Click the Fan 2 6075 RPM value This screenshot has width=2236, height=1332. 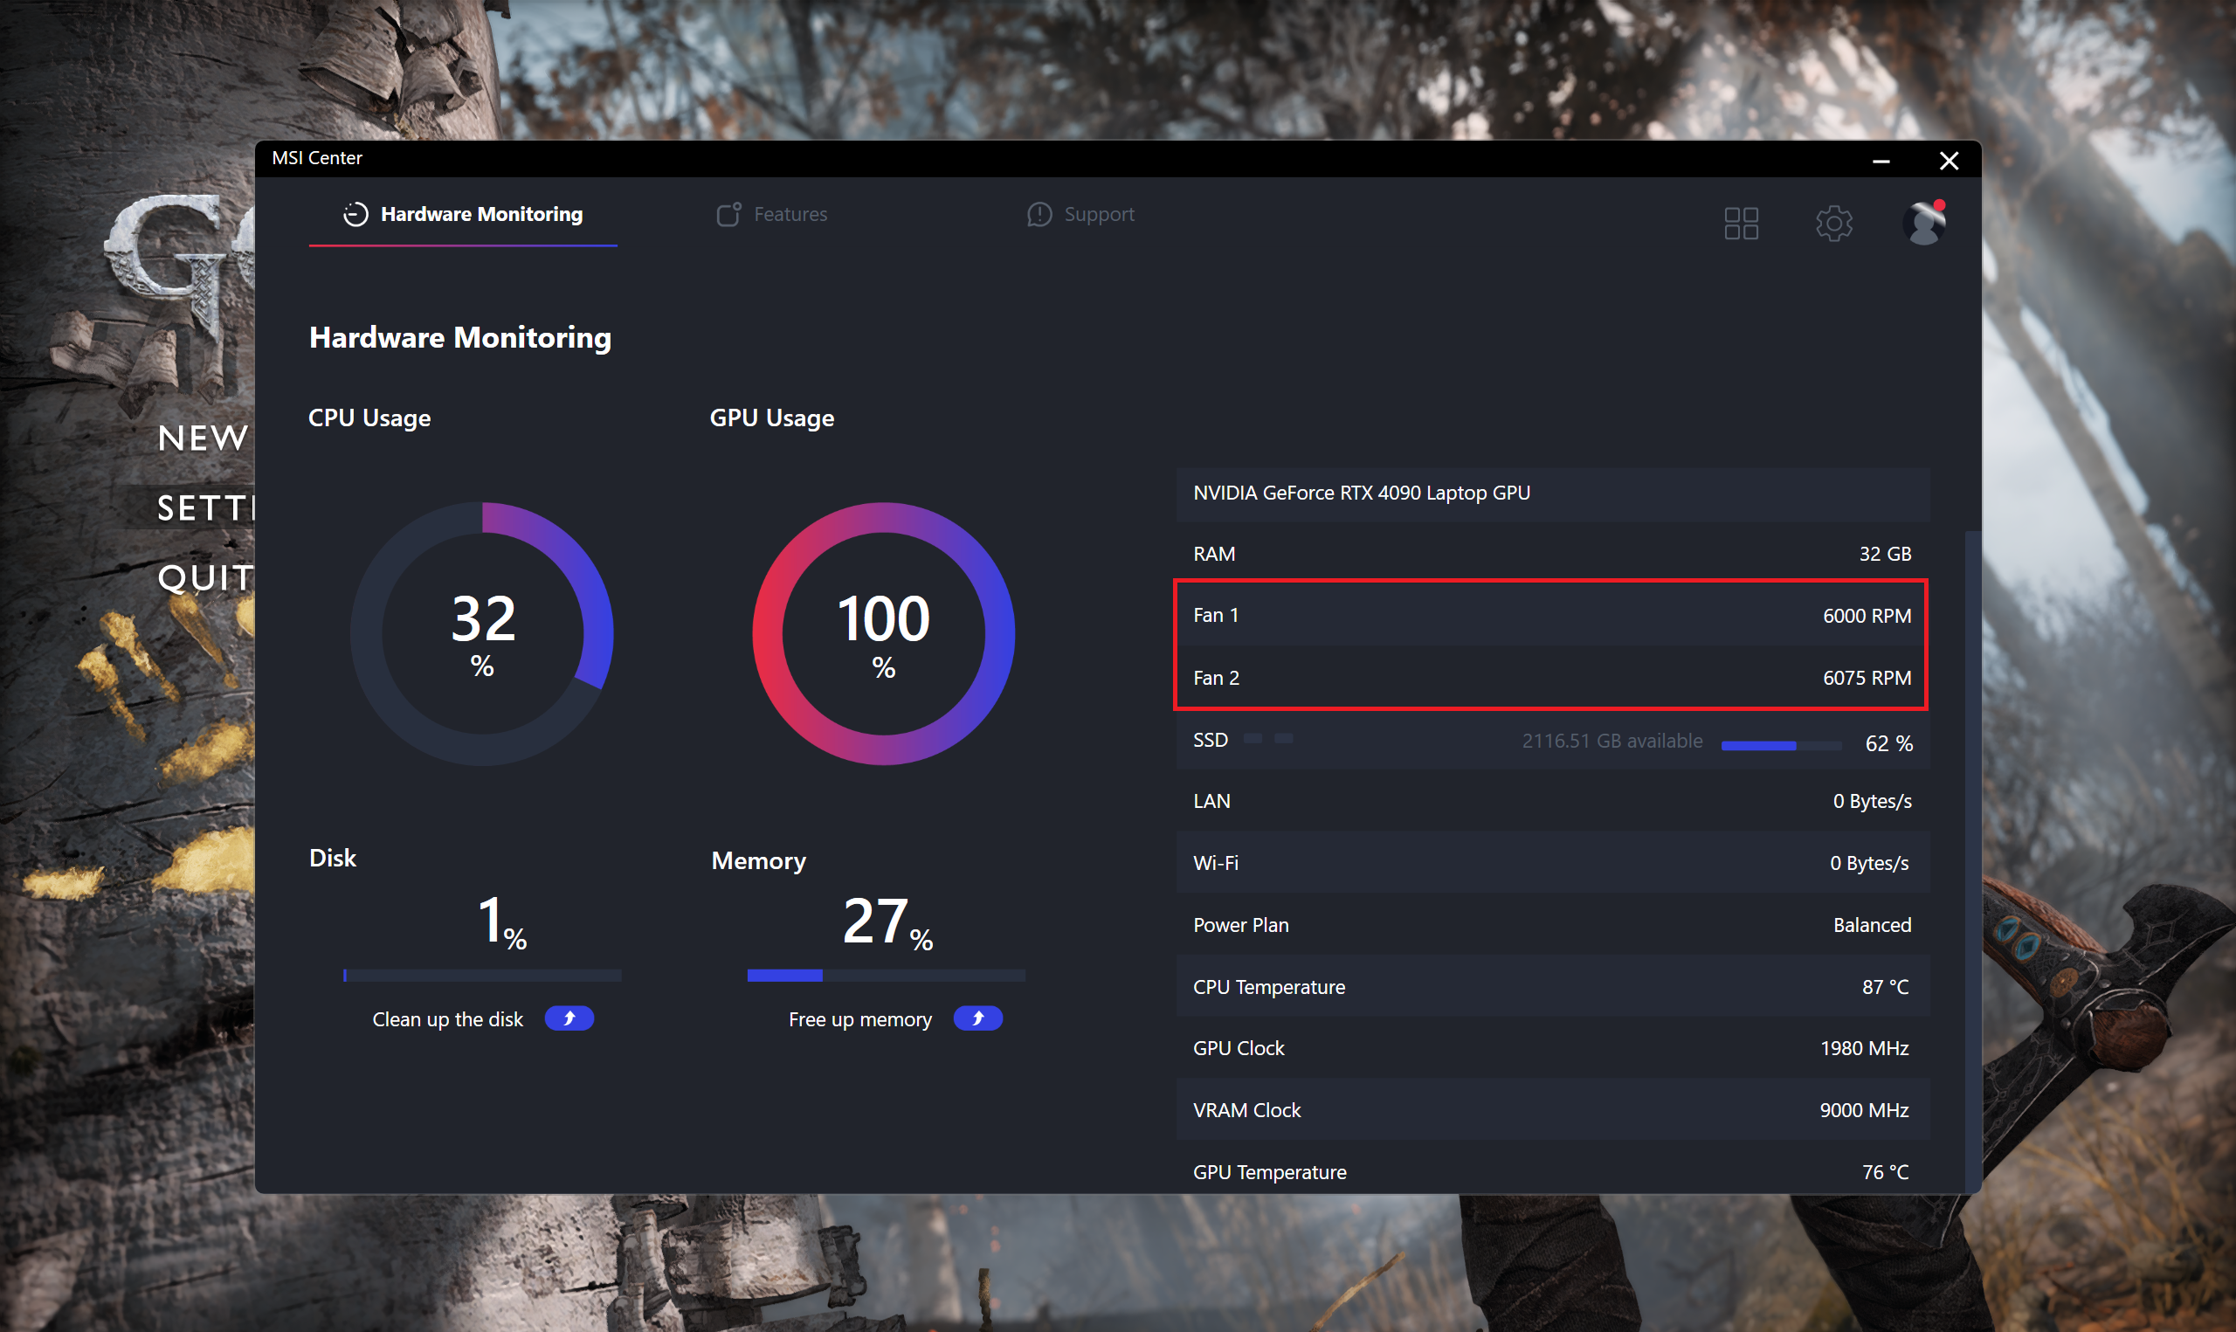pos(1867,678)
